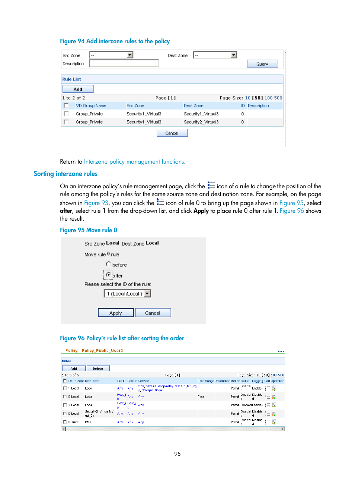The image size is (355, 483).
Task: Click the operation icon in the Time range row
Action: coord(274,397)
